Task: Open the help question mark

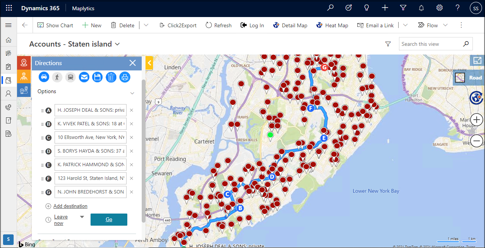Action: [458, 8]
